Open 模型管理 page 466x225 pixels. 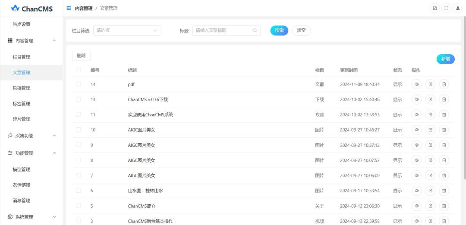(22, 170)
